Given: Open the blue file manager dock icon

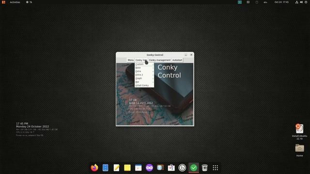Looking at the screenshot, I should point(106,168).
